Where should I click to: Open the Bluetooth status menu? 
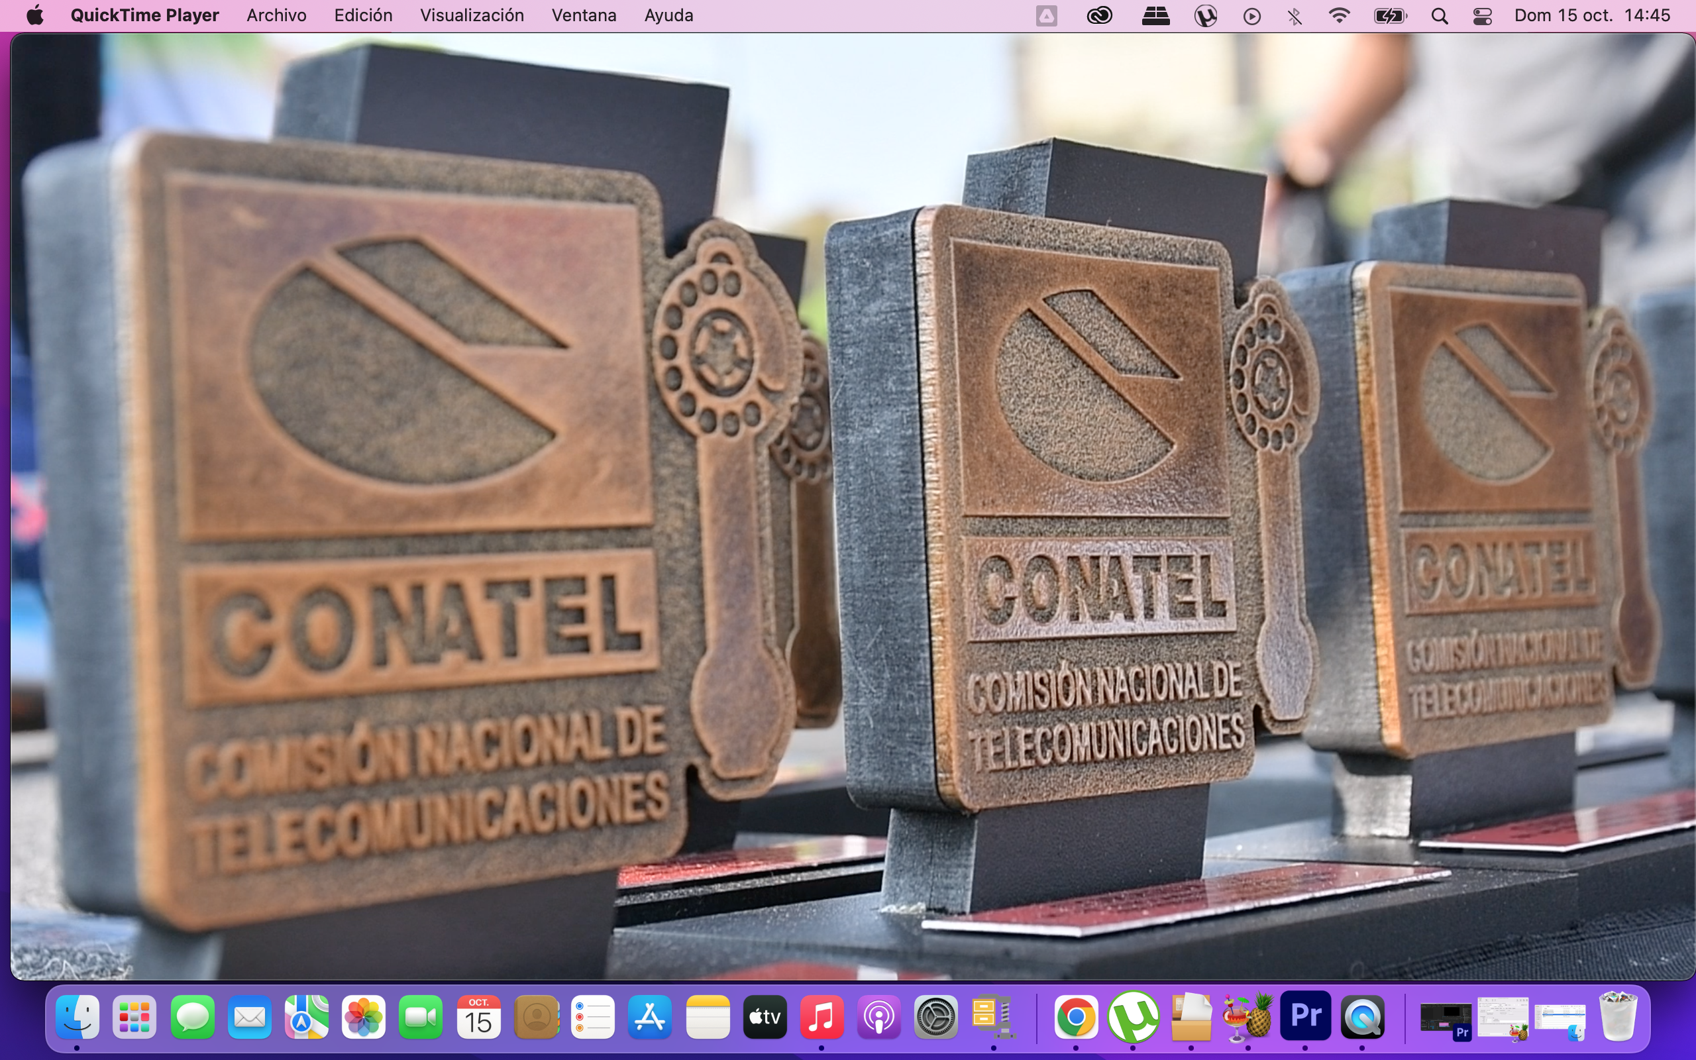1295,15
